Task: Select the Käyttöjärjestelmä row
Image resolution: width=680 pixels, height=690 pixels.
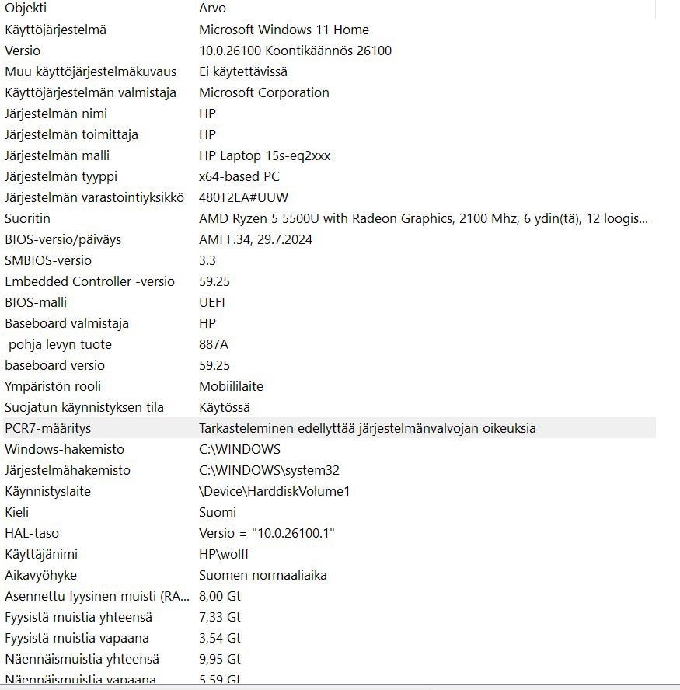Action: click(330, 30)
